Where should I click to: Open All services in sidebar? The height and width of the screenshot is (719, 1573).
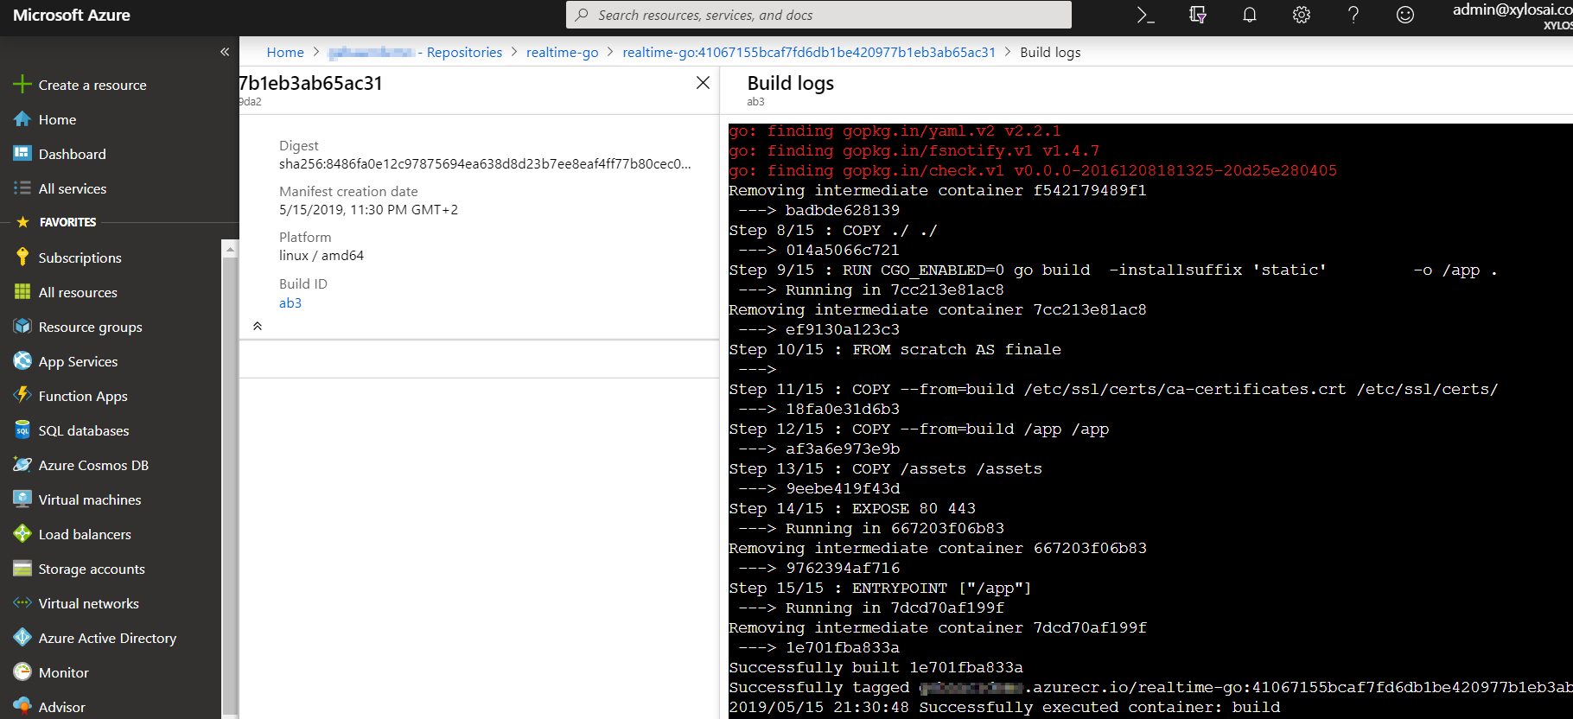click(73, 188)
